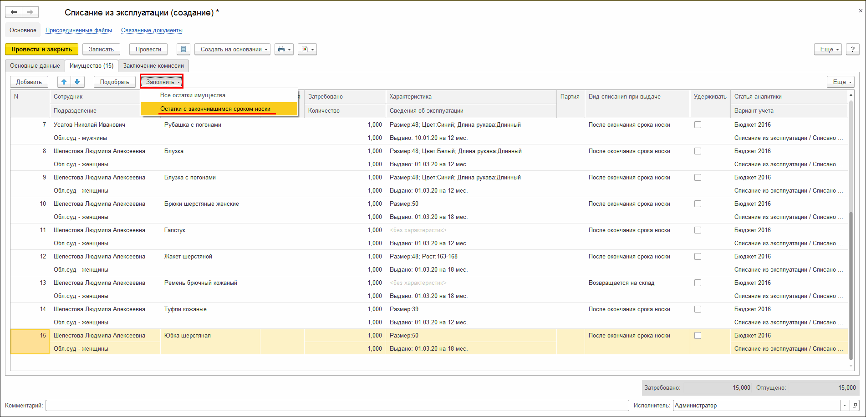Open Присоединенные файлы link

click(79, 30)
